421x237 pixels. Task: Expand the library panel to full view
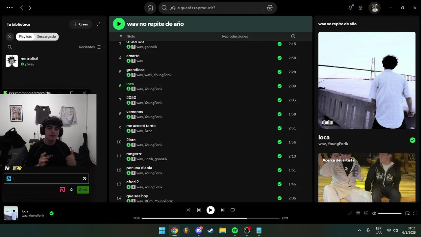98,24
